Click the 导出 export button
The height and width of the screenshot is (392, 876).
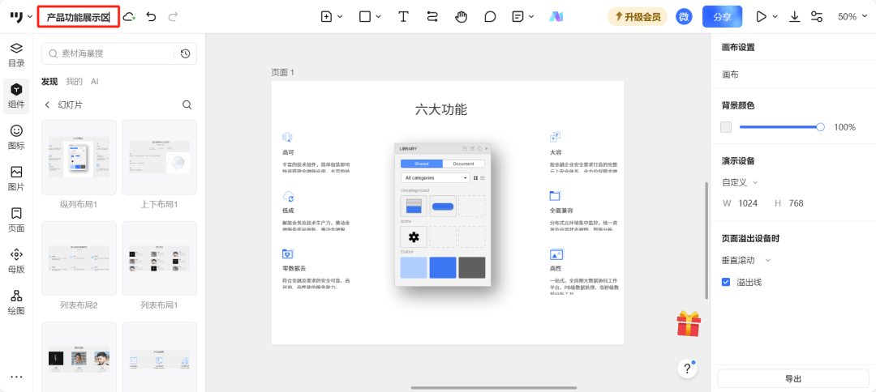(793, 378)
